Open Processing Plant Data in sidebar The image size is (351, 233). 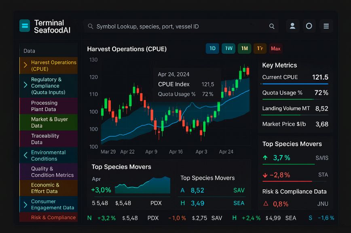pos(44,106)
